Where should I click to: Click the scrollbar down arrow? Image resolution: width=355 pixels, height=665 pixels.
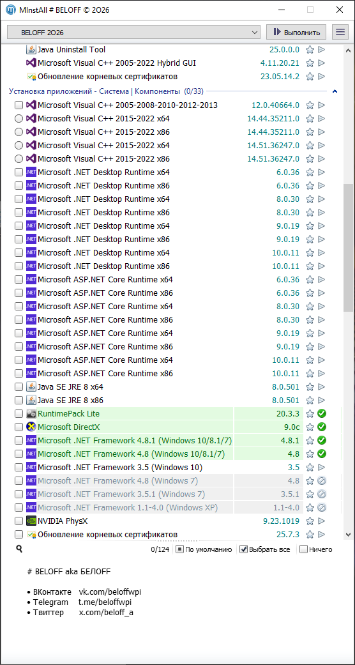point(348,535)
